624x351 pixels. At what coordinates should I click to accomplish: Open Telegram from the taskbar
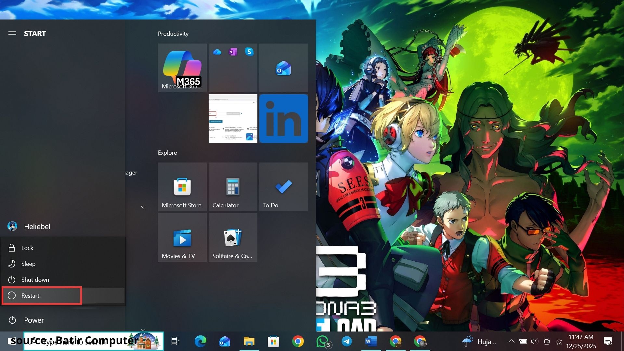(347, 341)
